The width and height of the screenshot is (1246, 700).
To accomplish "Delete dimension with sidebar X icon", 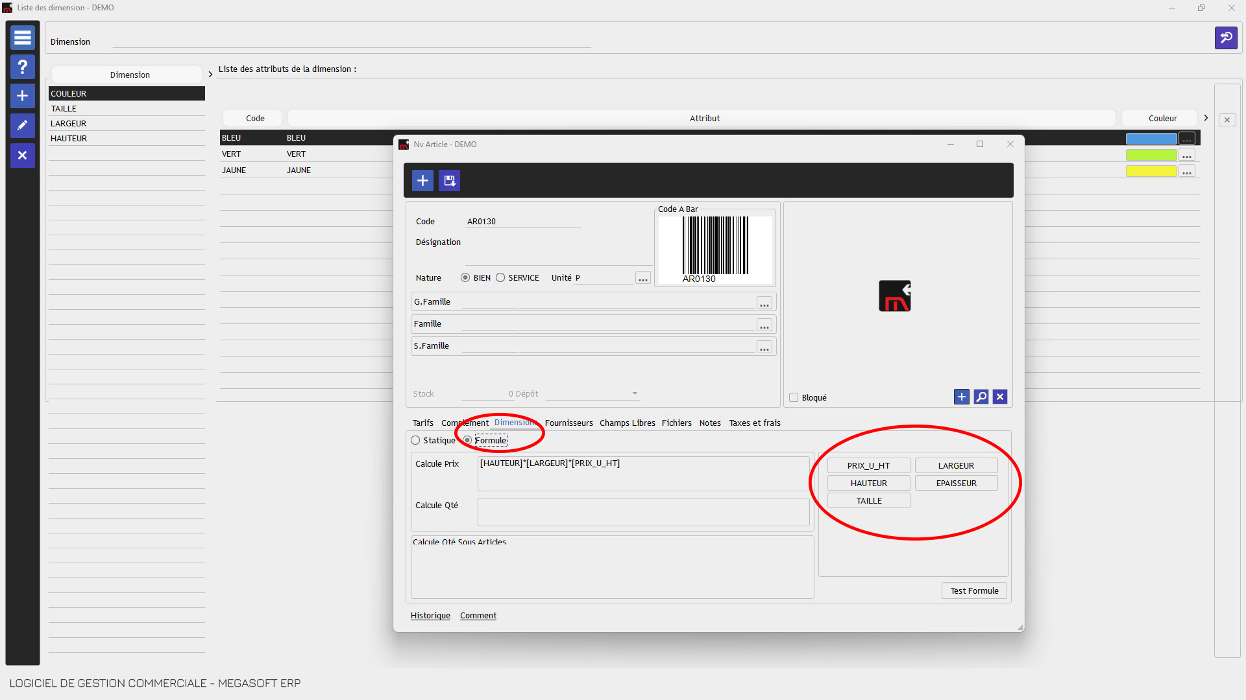I will pos(23,156).
